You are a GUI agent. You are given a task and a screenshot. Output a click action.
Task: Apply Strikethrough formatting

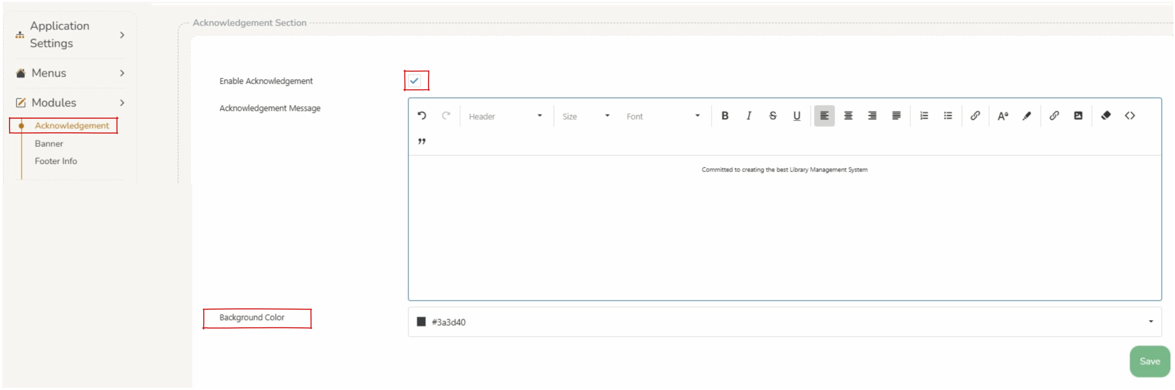click(x=772, y=116)
